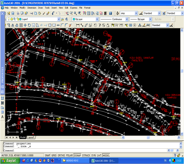Click the Save drawing icon

pyautogui.click(x=13, y=13)
